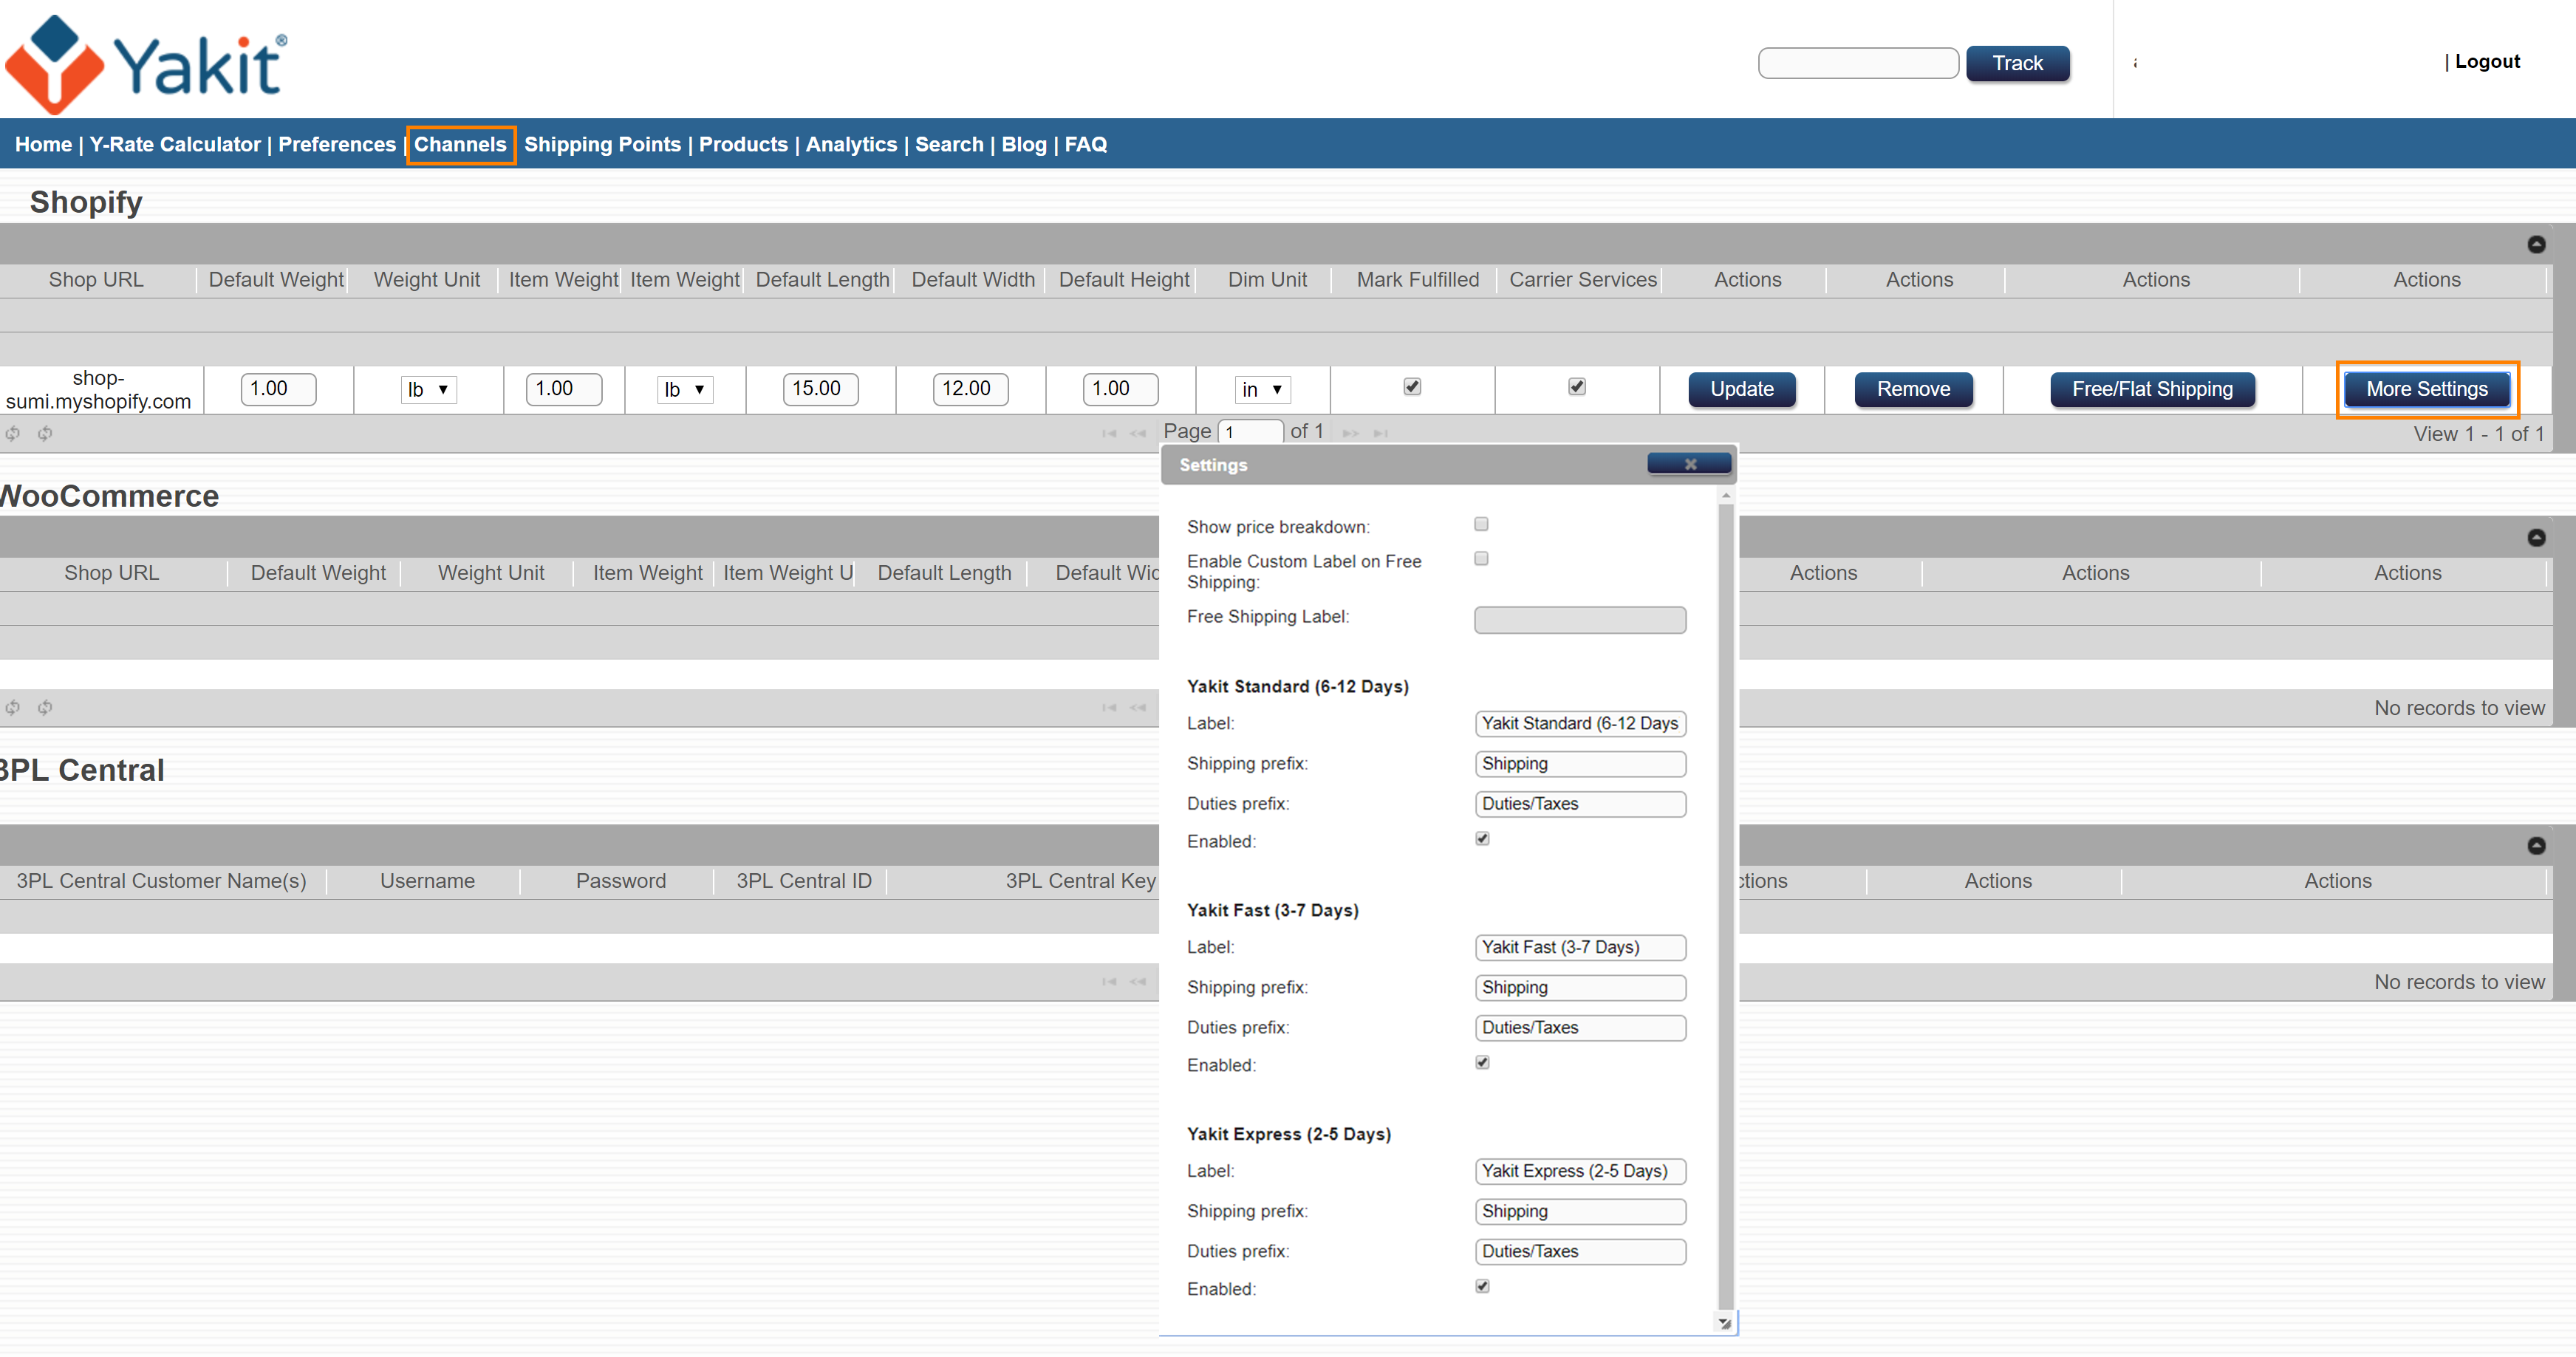Collapse the Shopify grid with its round toggle icon

2536,244
